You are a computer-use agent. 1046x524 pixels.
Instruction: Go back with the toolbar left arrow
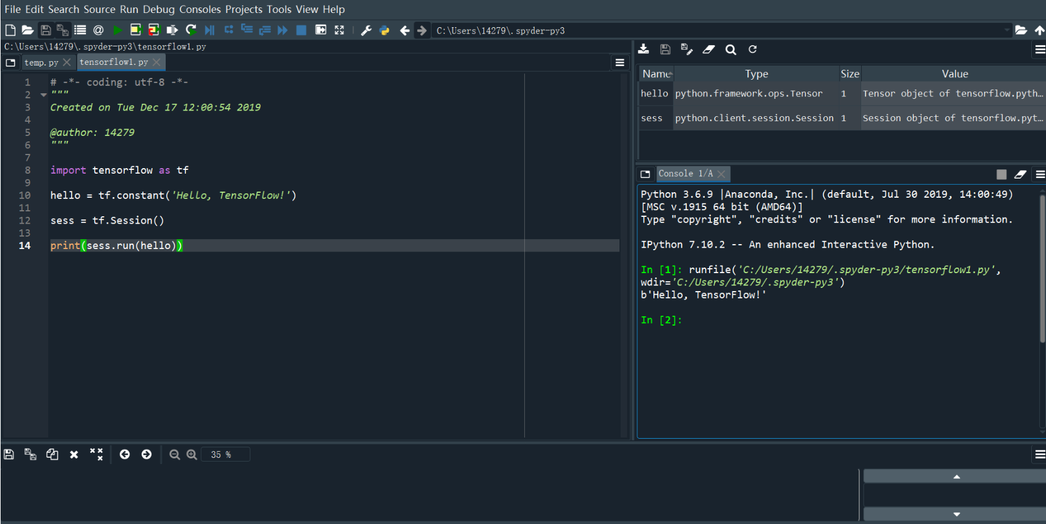(x=405, y=30)
